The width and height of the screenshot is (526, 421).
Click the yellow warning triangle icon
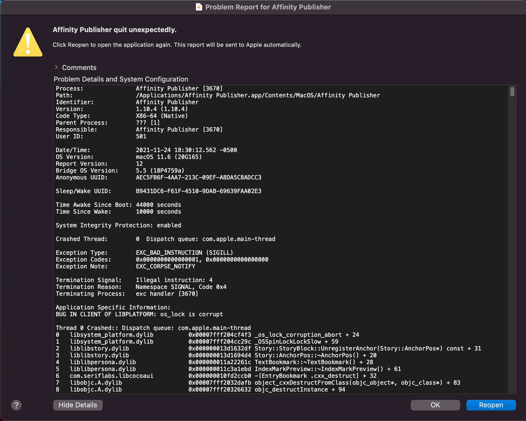(28, 42)
